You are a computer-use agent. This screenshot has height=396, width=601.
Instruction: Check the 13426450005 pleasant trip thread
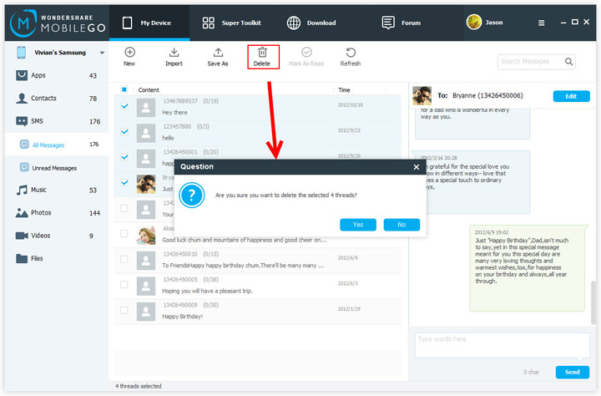tap(124, 285)
